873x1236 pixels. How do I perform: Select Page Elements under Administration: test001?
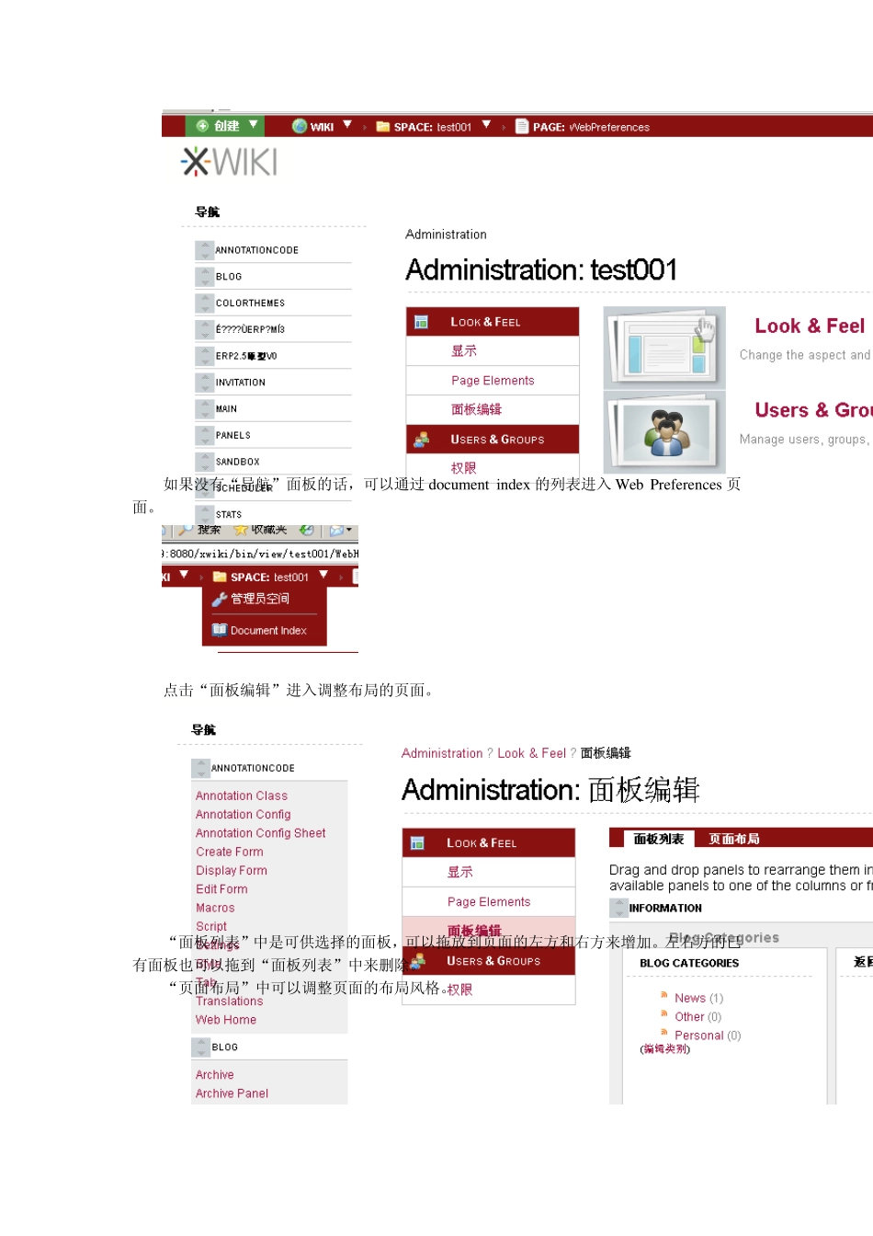click(x=493, y=381)
